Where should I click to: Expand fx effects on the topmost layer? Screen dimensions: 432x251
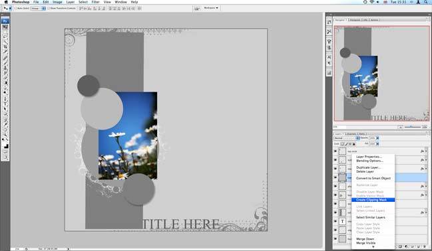(x=426, y=151)
